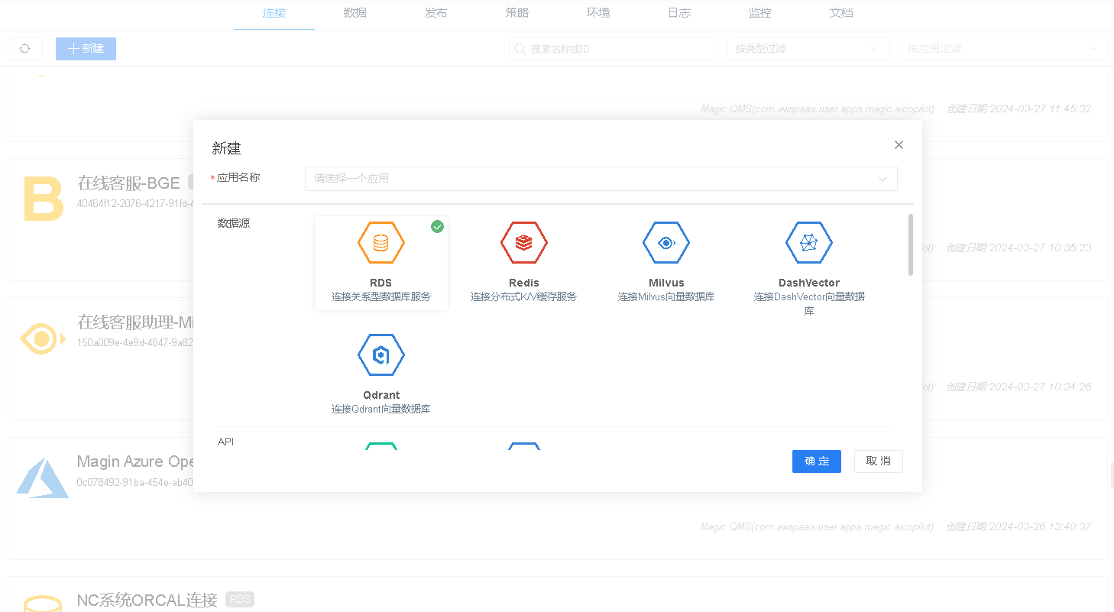Switch to the 文档 tab
The width and height of the screenshot is (1114, 612).
click(841, 13)
